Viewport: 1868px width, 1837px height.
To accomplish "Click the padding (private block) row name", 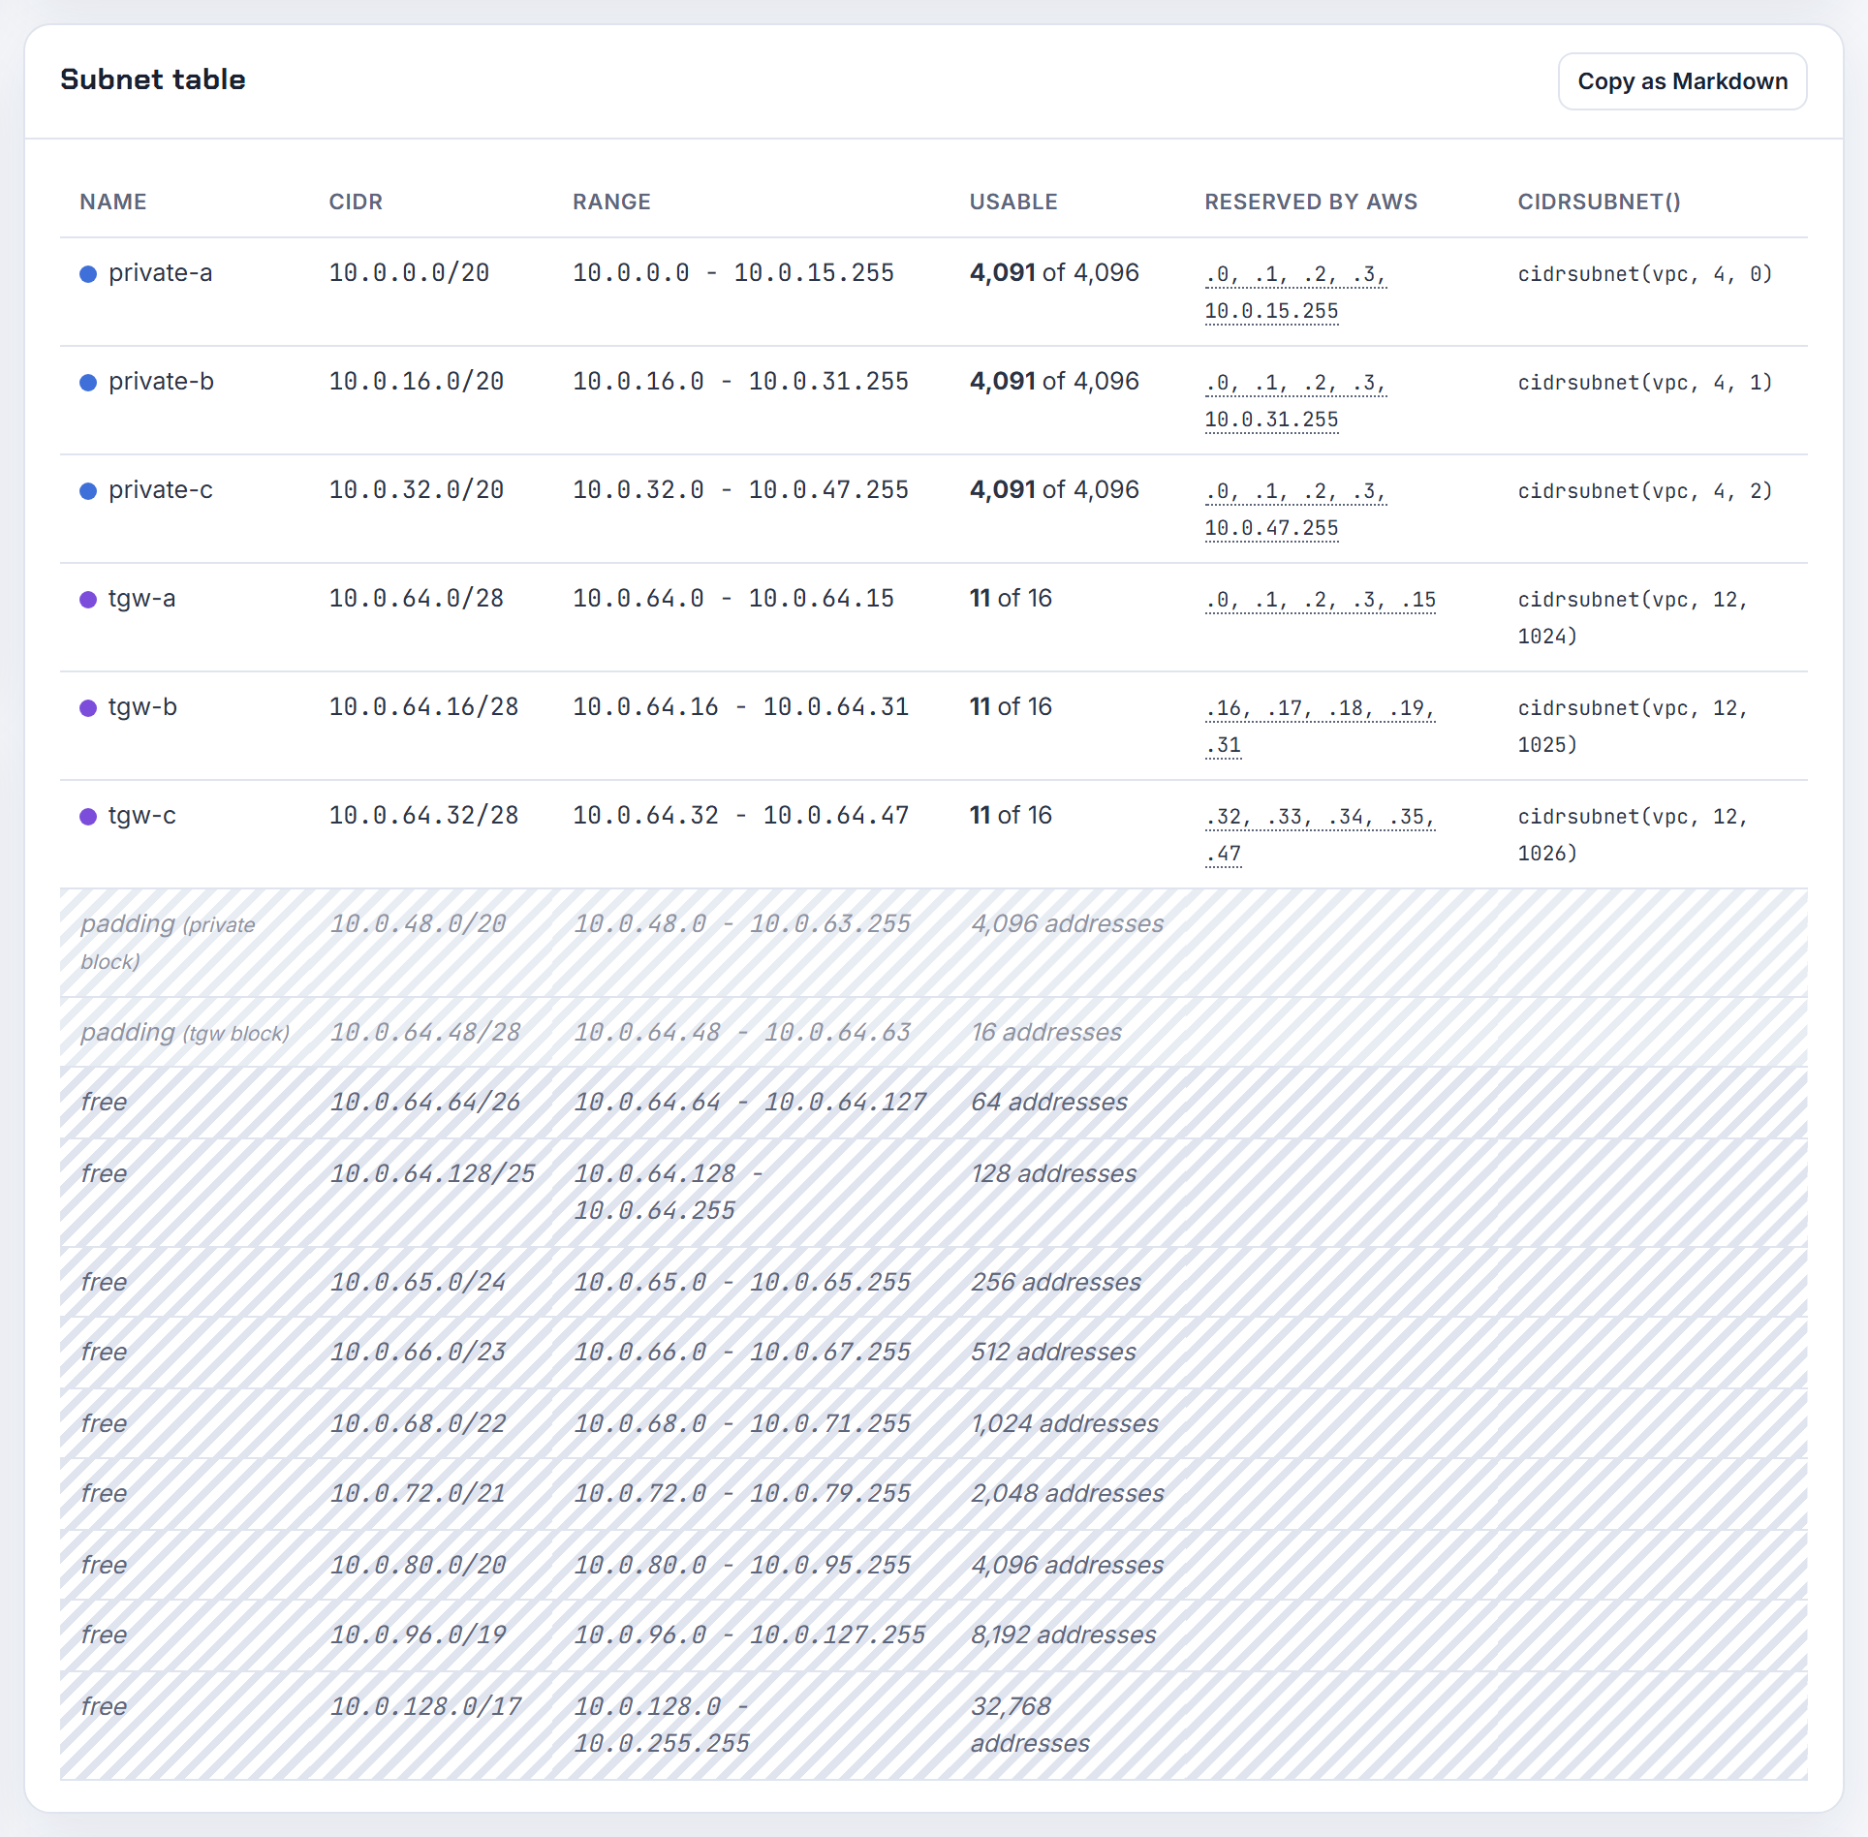I will (x=168, y=942).
